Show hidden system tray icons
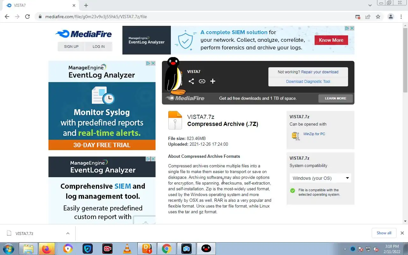 click(x=345, y=249)
